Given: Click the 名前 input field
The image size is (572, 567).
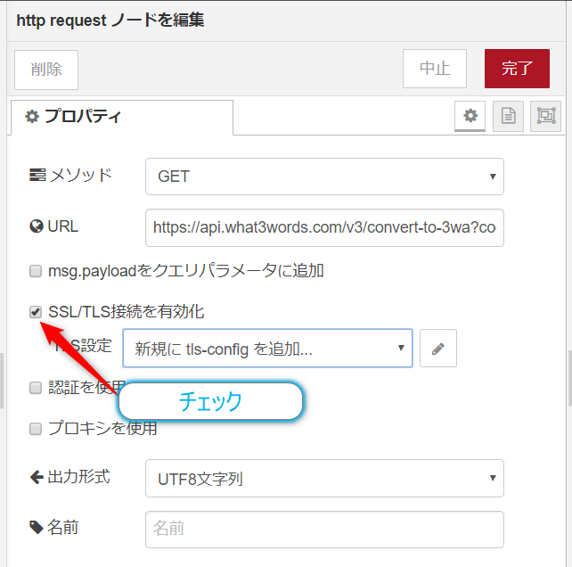Looking at the screenshot, I should tap(324, 530).
